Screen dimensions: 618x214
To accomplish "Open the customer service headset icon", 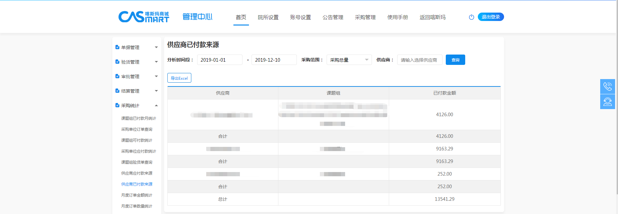I will pyautogui.click(x=607, y=102).
